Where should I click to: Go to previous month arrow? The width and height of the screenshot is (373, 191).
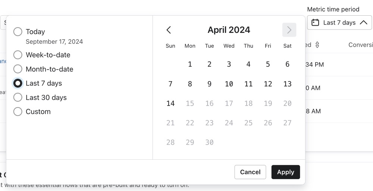169,30
